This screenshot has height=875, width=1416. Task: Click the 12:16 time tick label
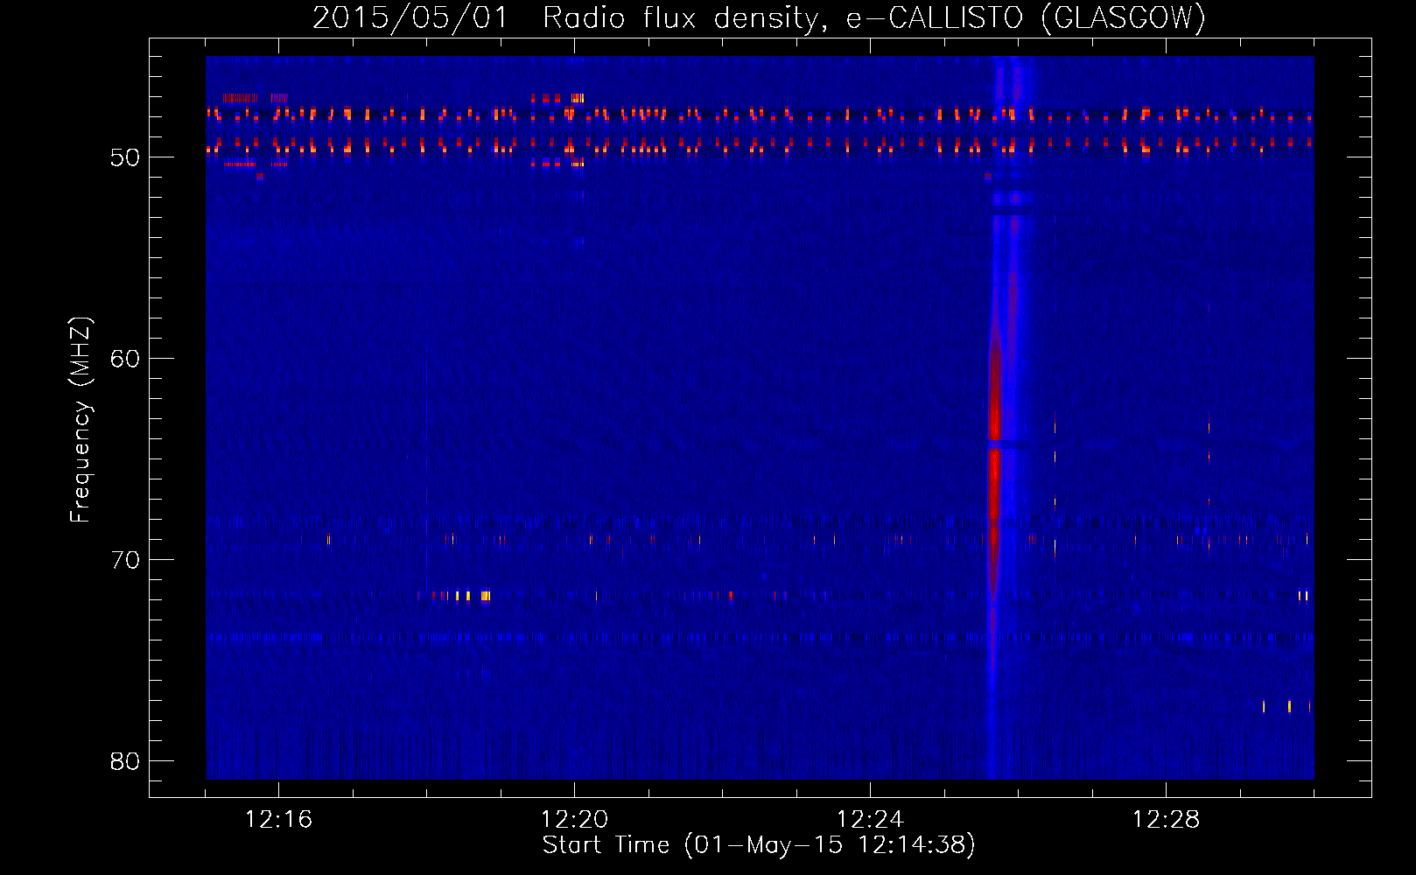(278, 820)
